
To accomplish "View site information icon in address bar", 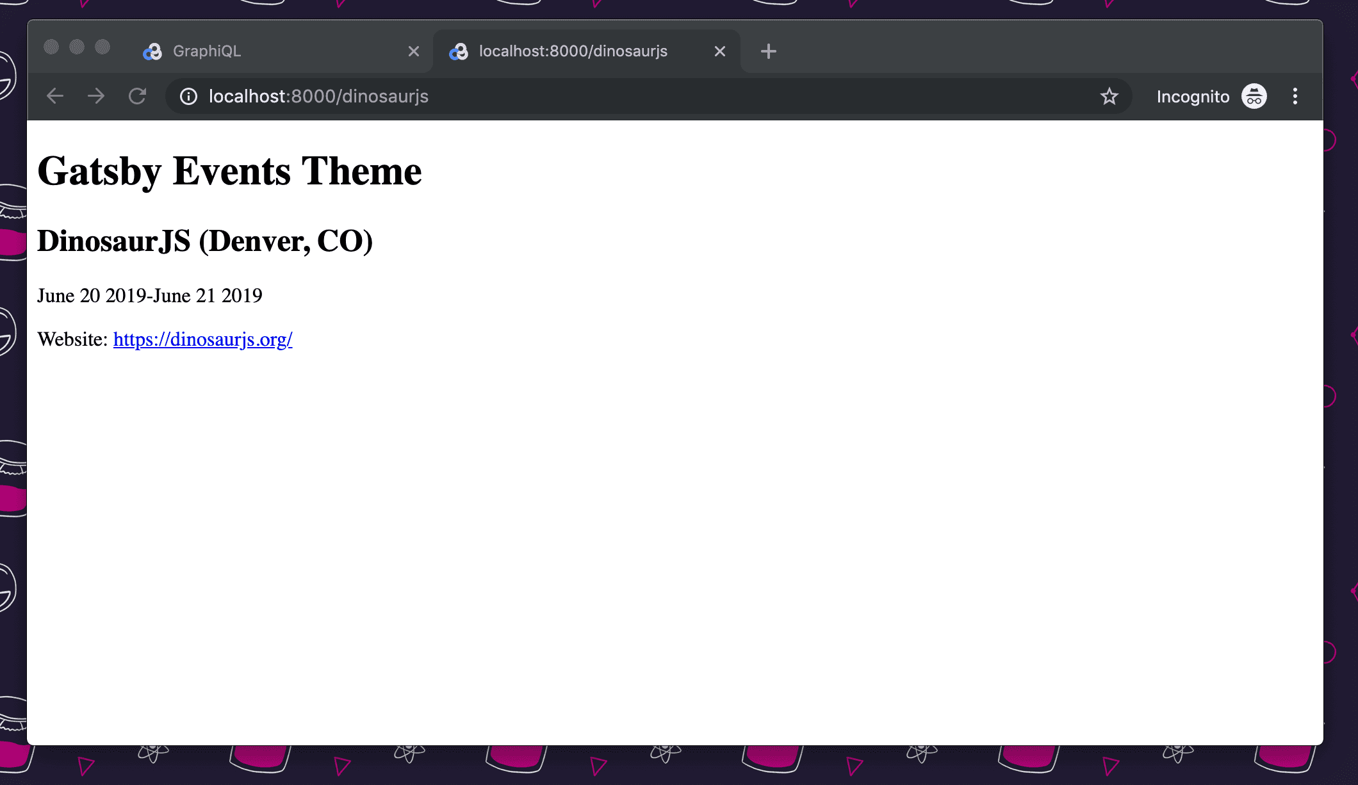I will (x=188, y=97).
